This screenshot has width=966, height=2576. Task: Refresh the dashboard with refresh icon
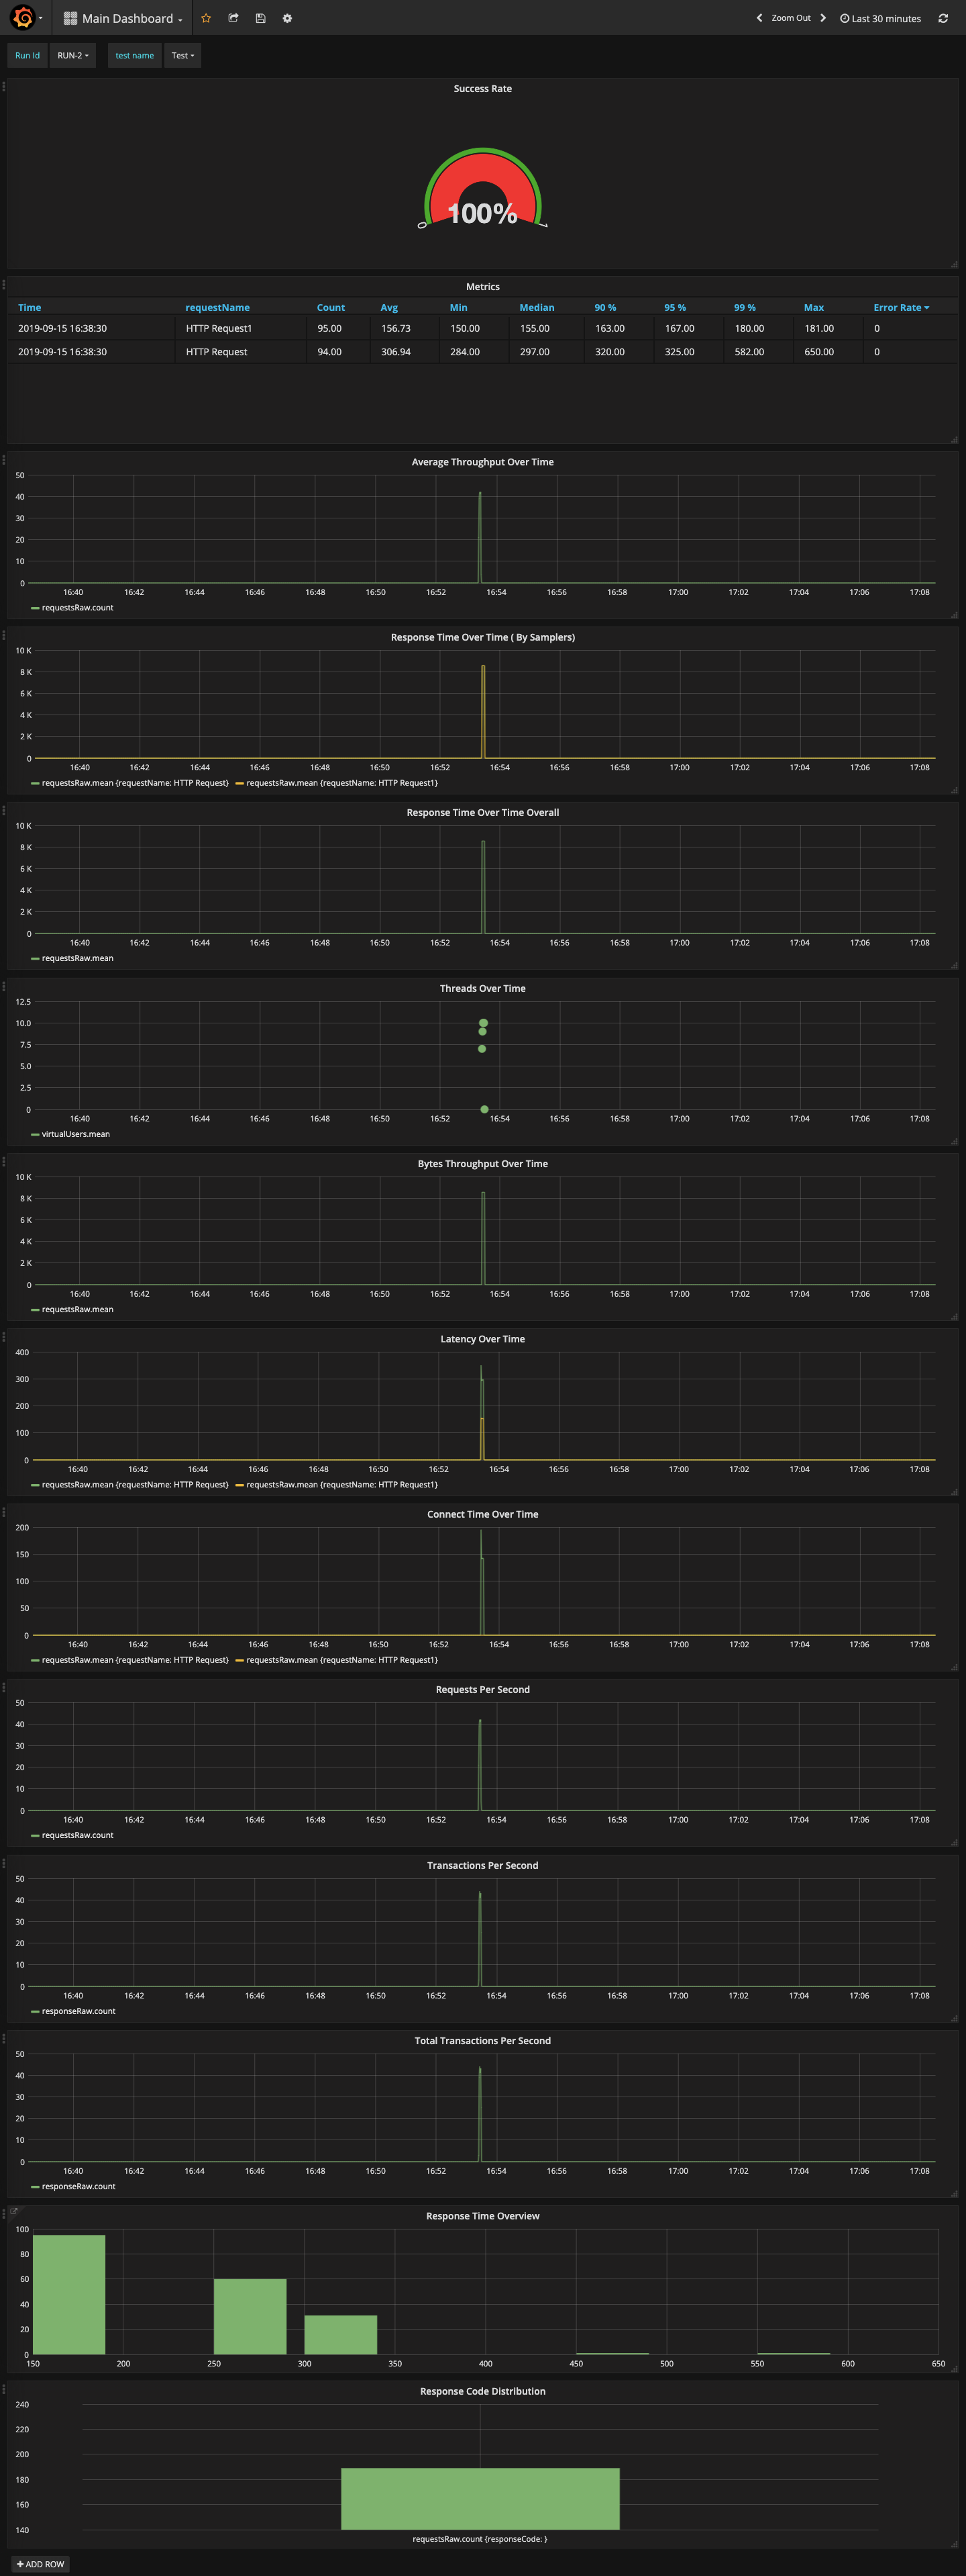pyautogui.click(x=942, y=18)
